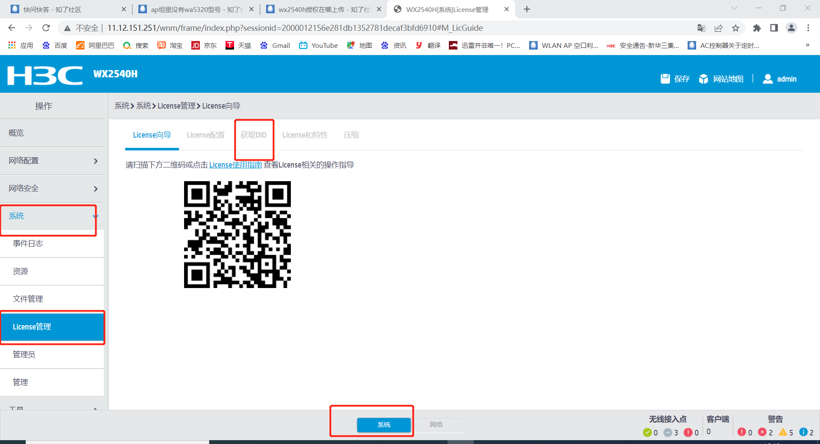Screen dimensions: 820x444
Task: Open the 天猫 bookmark
Action: (238, 45)
